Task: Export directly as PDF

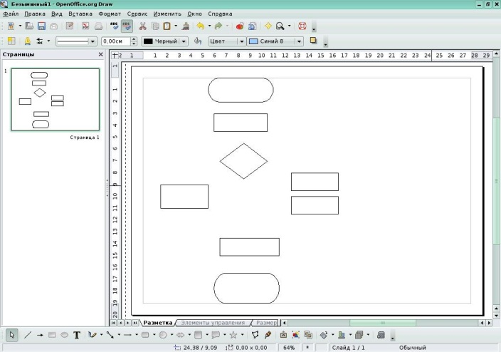Action: pos(85,26)
